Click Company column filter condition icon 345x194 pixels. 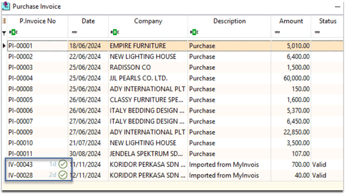(x=114, y=32)
